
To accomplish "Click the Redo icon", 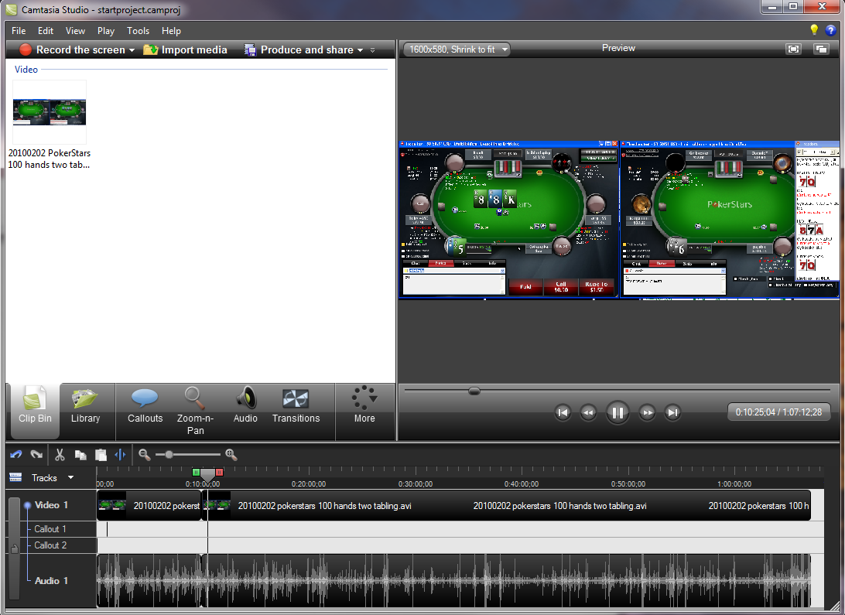I will point(36,455).
